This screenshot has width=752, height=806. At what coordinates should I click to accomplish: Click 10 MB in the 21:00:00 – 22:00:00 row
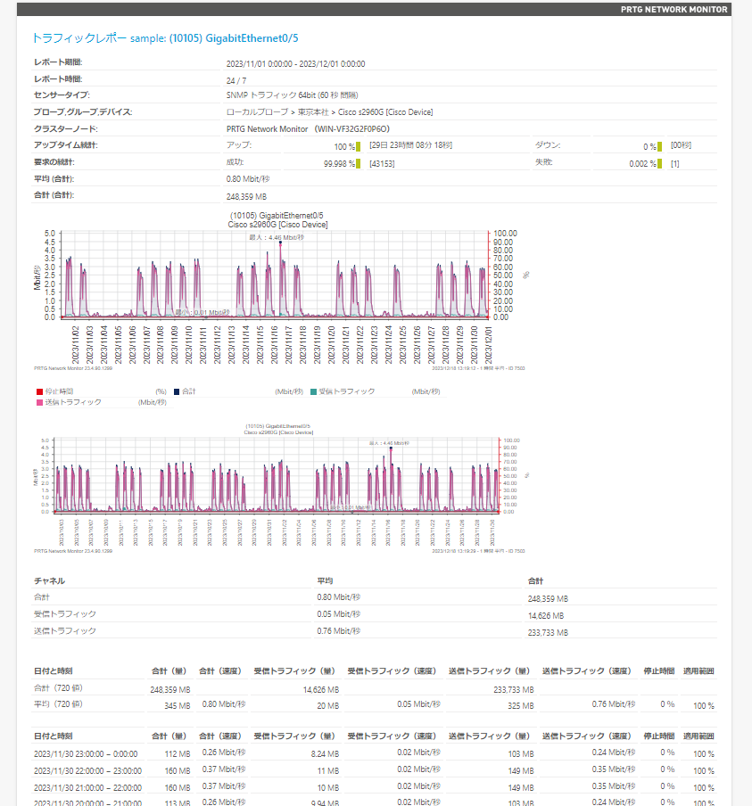pos(328,788)
